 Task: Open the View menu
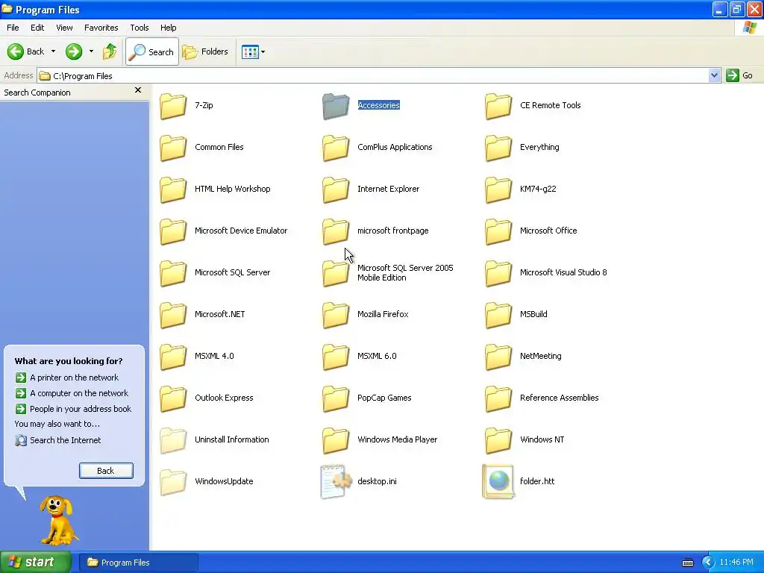coord(64,28)
